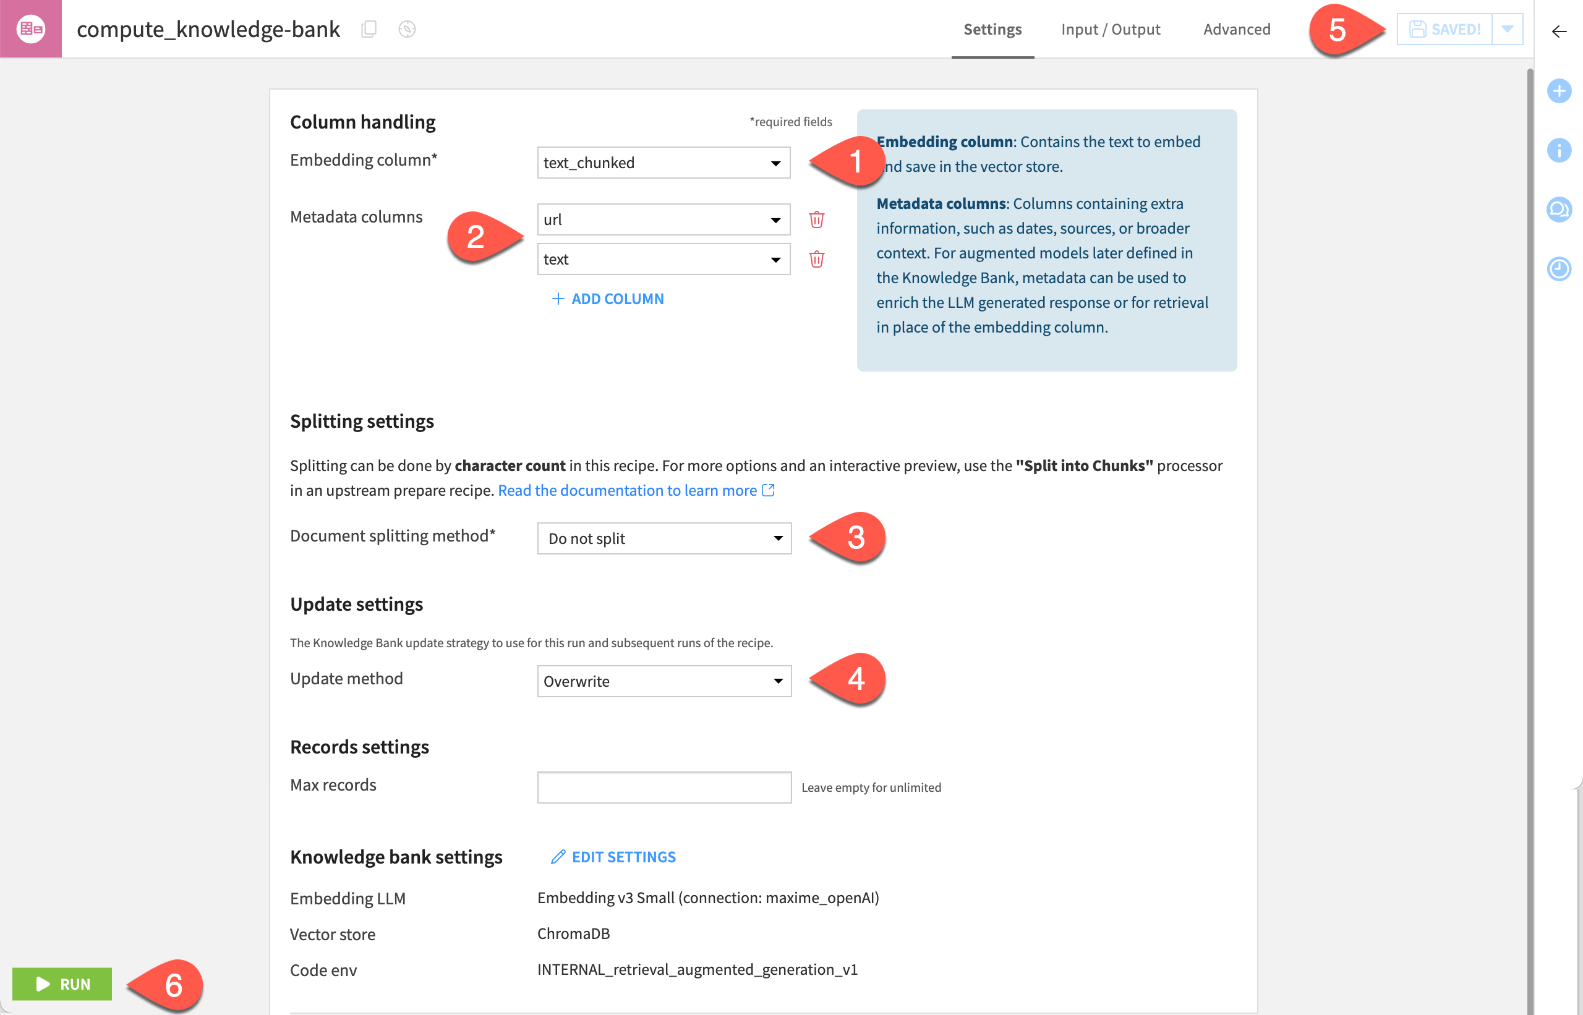Click the Leave empty for unlimited hint
Screen dimensions: 1583x1015
pyautogui.click(x=871, y=788)
